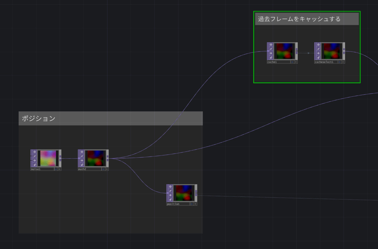Bypass the cache1 node

(x=271, y=53)
